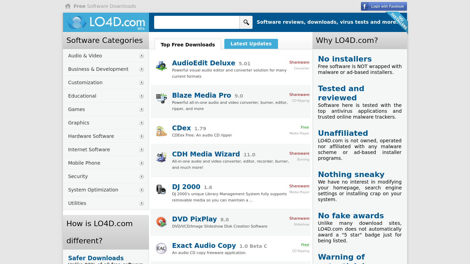The width and height of the screenshot is (470, 264).
Task: Click the magnifying glass search button
Action: pyautogui.click(x=246, y=22)
